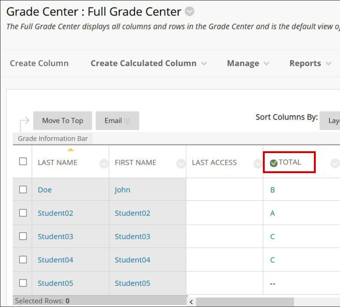Open the Last Name column options chevron
Screen dimensions: 340x307
click(104, 164)
